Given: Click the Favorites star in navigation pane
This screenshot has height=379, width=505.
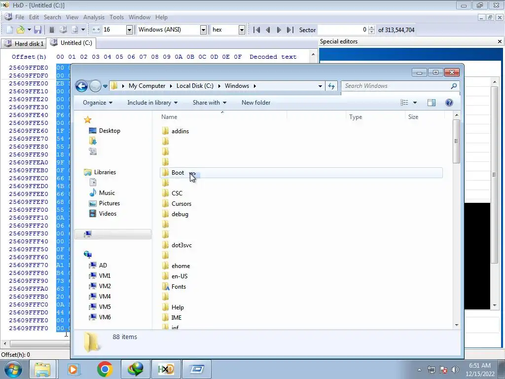Looking at the screenshot, I should 88,120.
